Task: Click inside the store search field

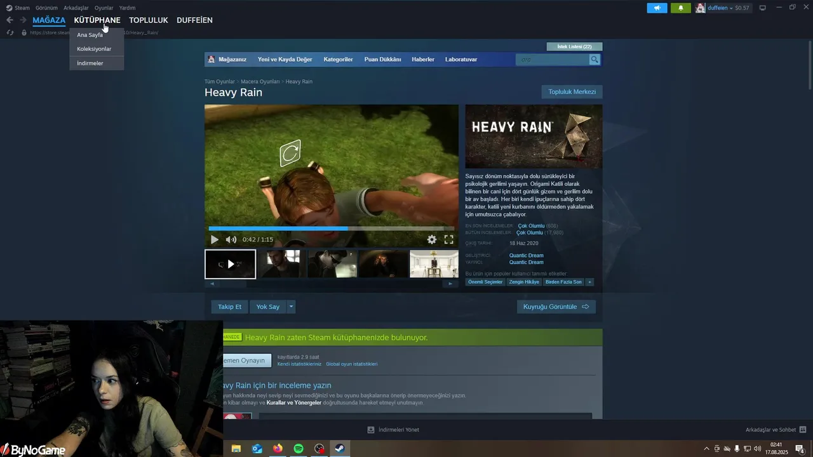Action: [553, 60]
